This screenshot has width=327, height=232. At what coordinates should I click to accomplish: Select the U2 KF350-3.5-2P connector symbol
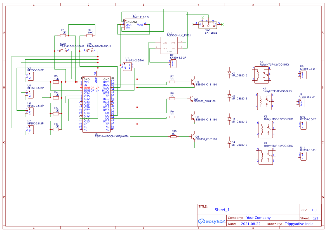coord(173,64)
